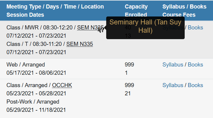
Task: Open Books link for the SEM N335 class
Action: tap(195, 28)
